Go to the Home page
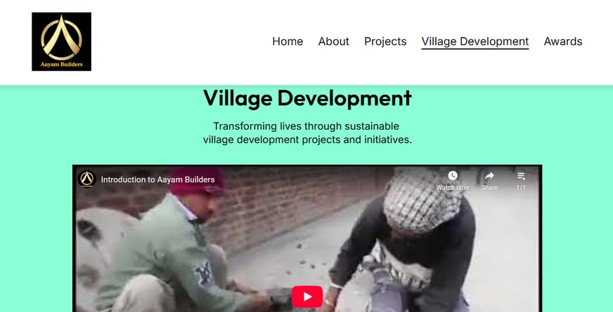This screenshot has height=312, width=613. pos(288,41)
